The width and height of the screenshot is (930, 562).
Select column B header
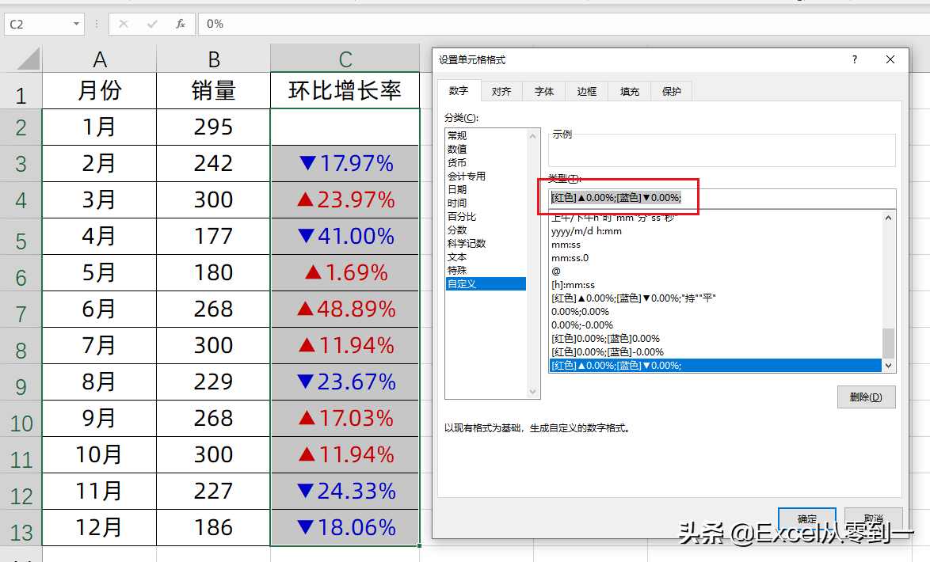(214, 59)
